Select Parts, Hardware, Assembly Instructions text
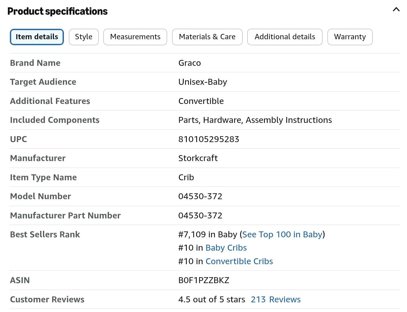This screenshot has height=312, width=407. (x=255, y=120)
